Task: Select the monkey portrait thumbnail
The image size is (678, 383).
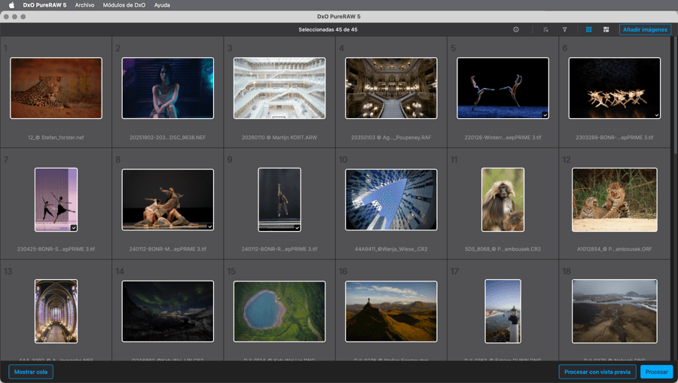Action: (502, 199)
